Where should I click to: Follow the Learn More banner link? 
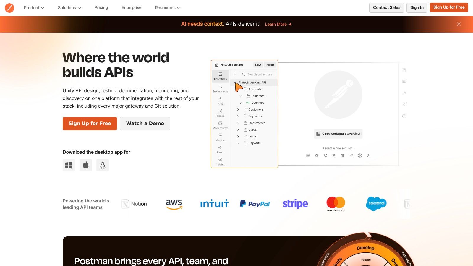tap(278, 25)
